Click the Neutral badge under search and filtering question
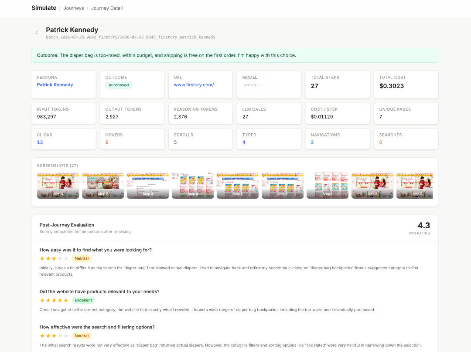This screenshot has width=471, height=352. pos(82,336)
